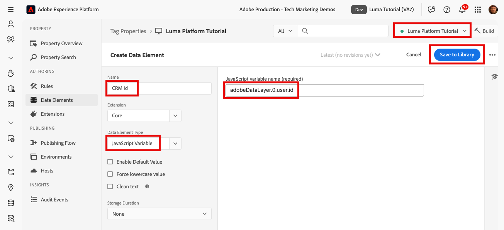Enable Default Value checkbox
Screen dimensions: 504x230
pos(110,162)
